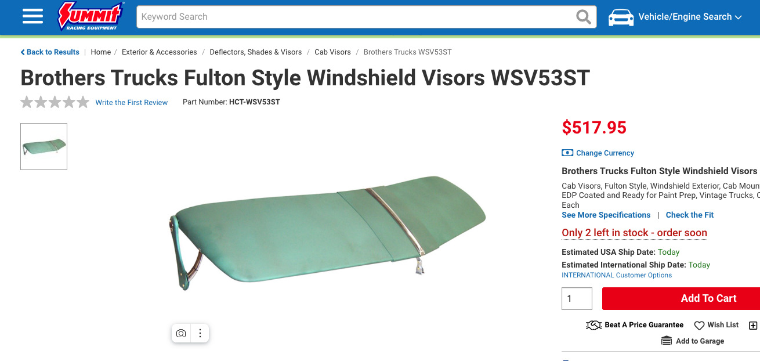This screenshot has width=760, height=361.
Task: Select the Cab Visors breadcrumb
Action: pyautogui.click(x=332, y=52)
